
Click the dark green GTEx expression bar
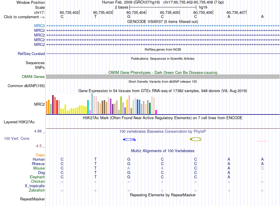(150, 108)
